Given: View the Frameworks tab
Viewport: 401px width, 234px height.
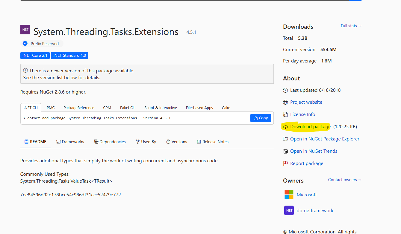Looking at the screenshot, I should 70,142.
